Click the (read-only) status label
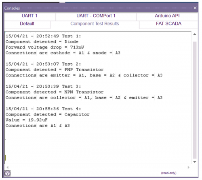 pos(169,173)
